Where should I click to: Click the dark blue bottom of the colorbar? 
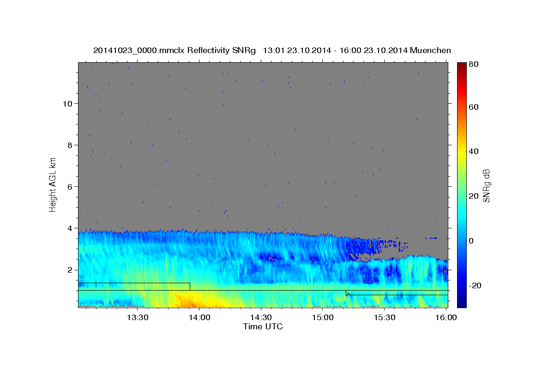click(462, 302)
